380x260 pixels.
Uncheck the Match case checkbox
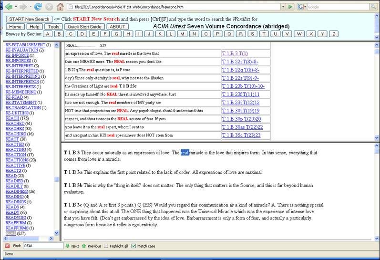(x=134, y=246)
